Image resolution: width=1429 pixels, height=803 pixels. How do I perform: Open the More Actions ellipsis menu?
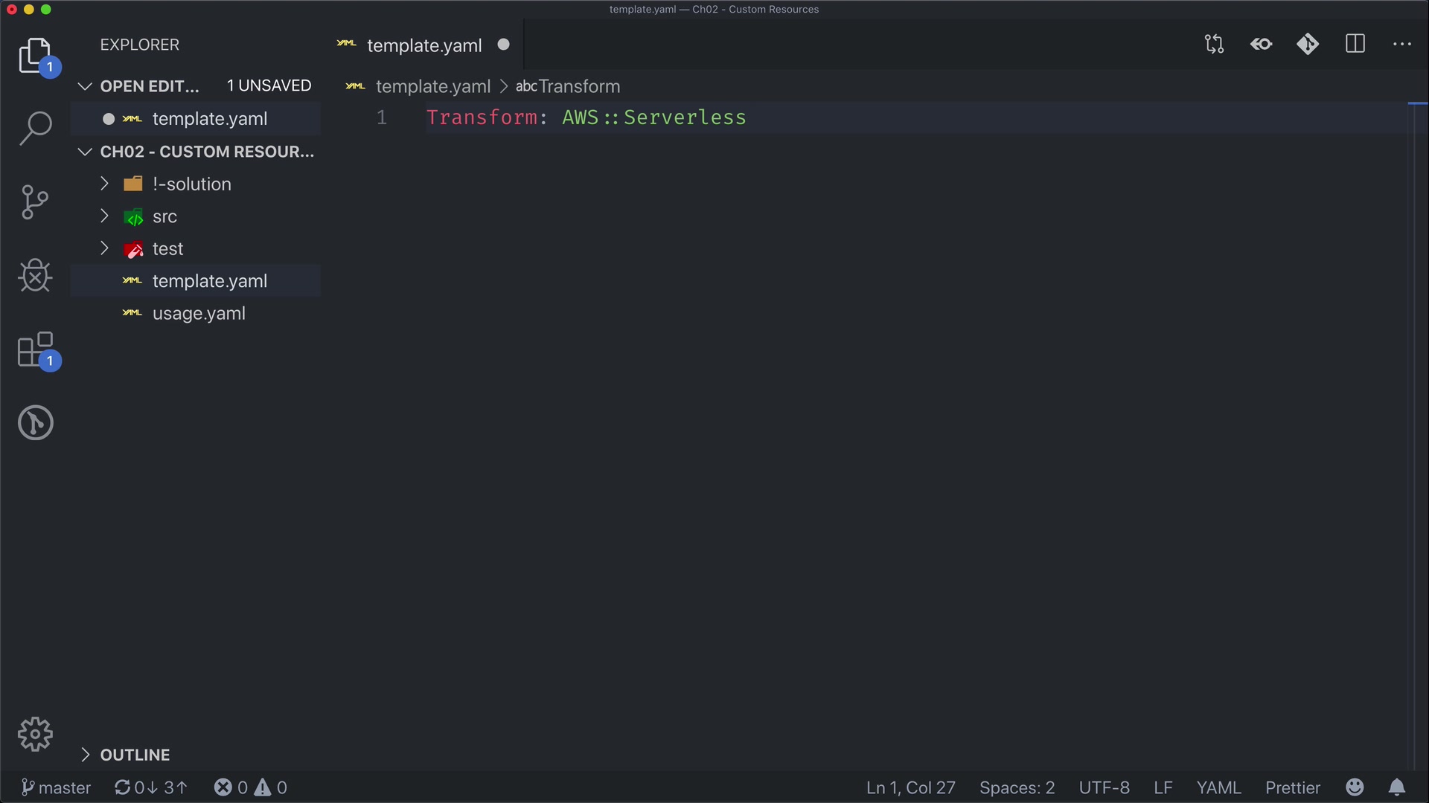[1401, 45]
